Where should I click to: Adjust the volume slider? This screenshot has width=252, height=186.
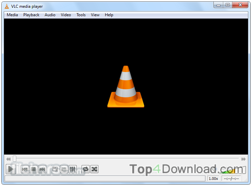[232, 170]
